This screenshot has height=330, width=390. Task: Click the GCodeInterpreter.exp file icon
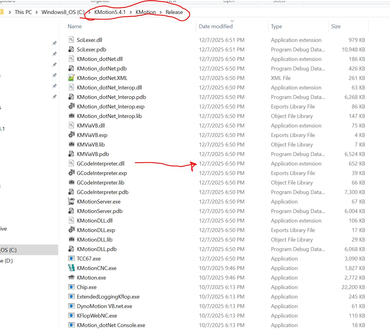(71, 173)
